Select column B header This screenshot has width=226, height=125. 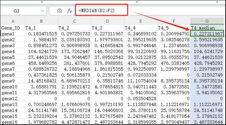click(x=41, y=21)
